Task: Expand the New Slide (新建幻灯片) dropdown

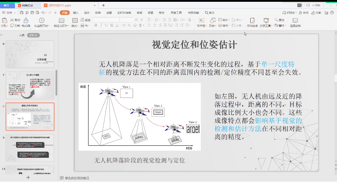Action: [61, 26]
